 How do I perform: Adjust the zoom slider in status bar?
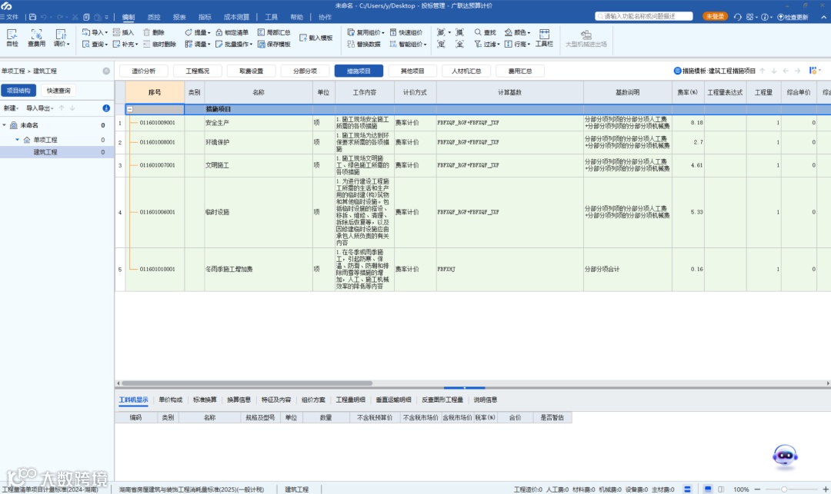pos(784,489)
